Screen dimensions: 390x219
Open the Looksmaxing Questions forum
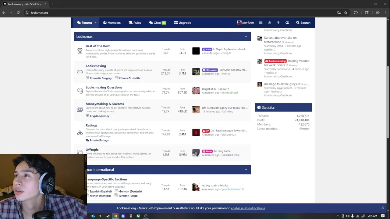104,87
